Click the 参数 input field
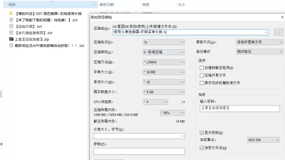 (x=139, y=151)
